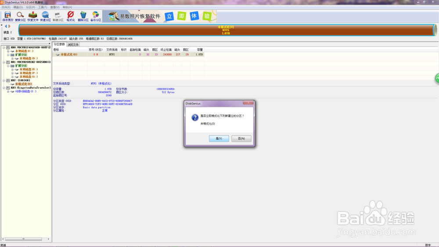The height and width of the screenshot is (247, 439).
Task: Click the DiskGenius title bar app icon
Action: [2, 2]
